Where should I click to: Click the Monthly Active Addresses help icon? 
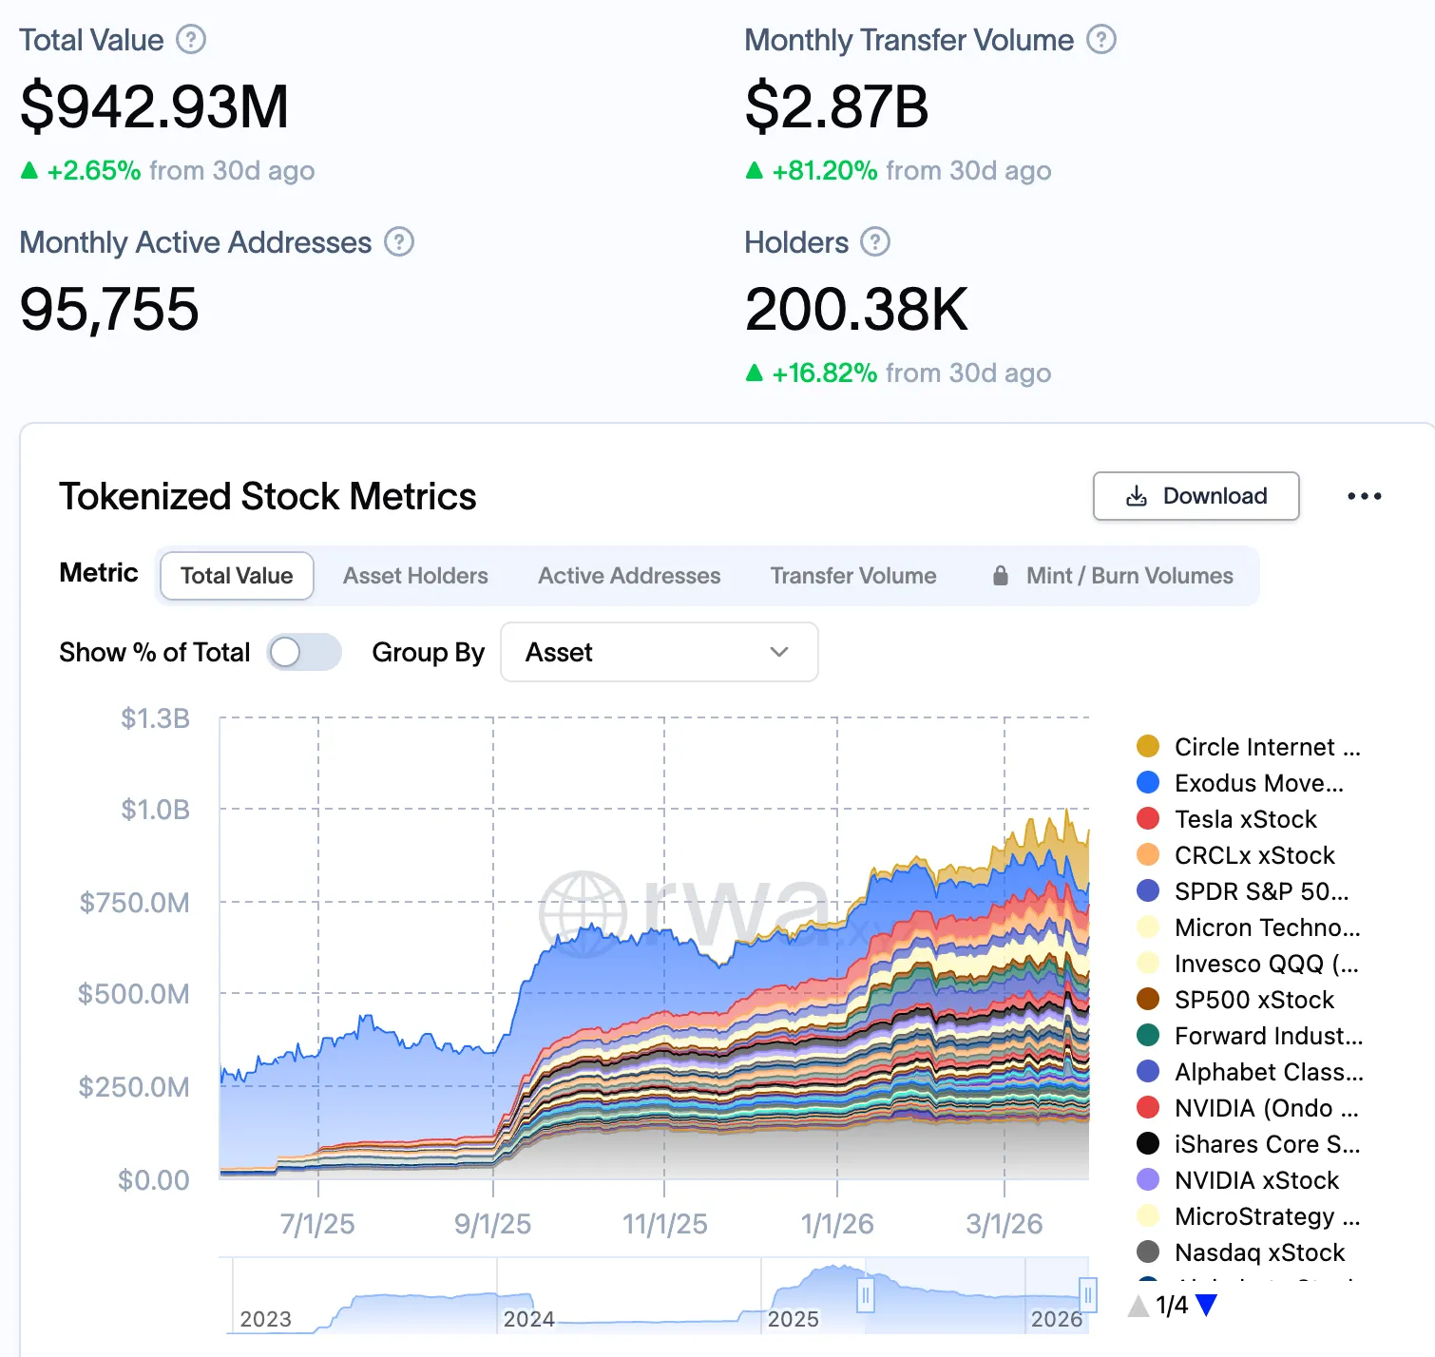(x=399, y=242)
